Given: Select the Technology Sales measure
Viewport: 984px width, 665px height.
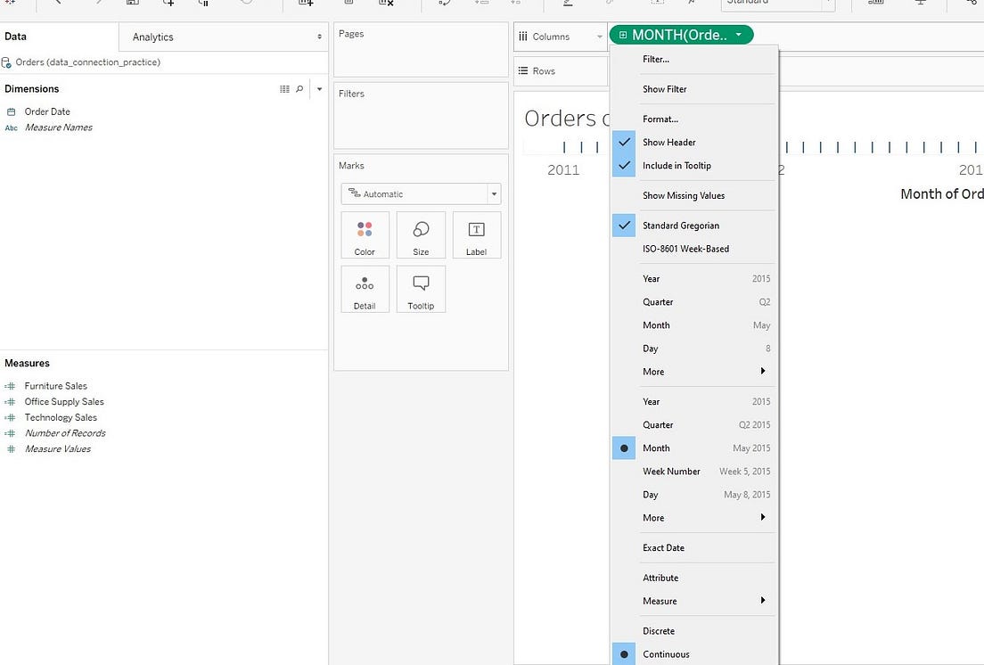Looking at the screenshot, I should [x=61, y=417].
